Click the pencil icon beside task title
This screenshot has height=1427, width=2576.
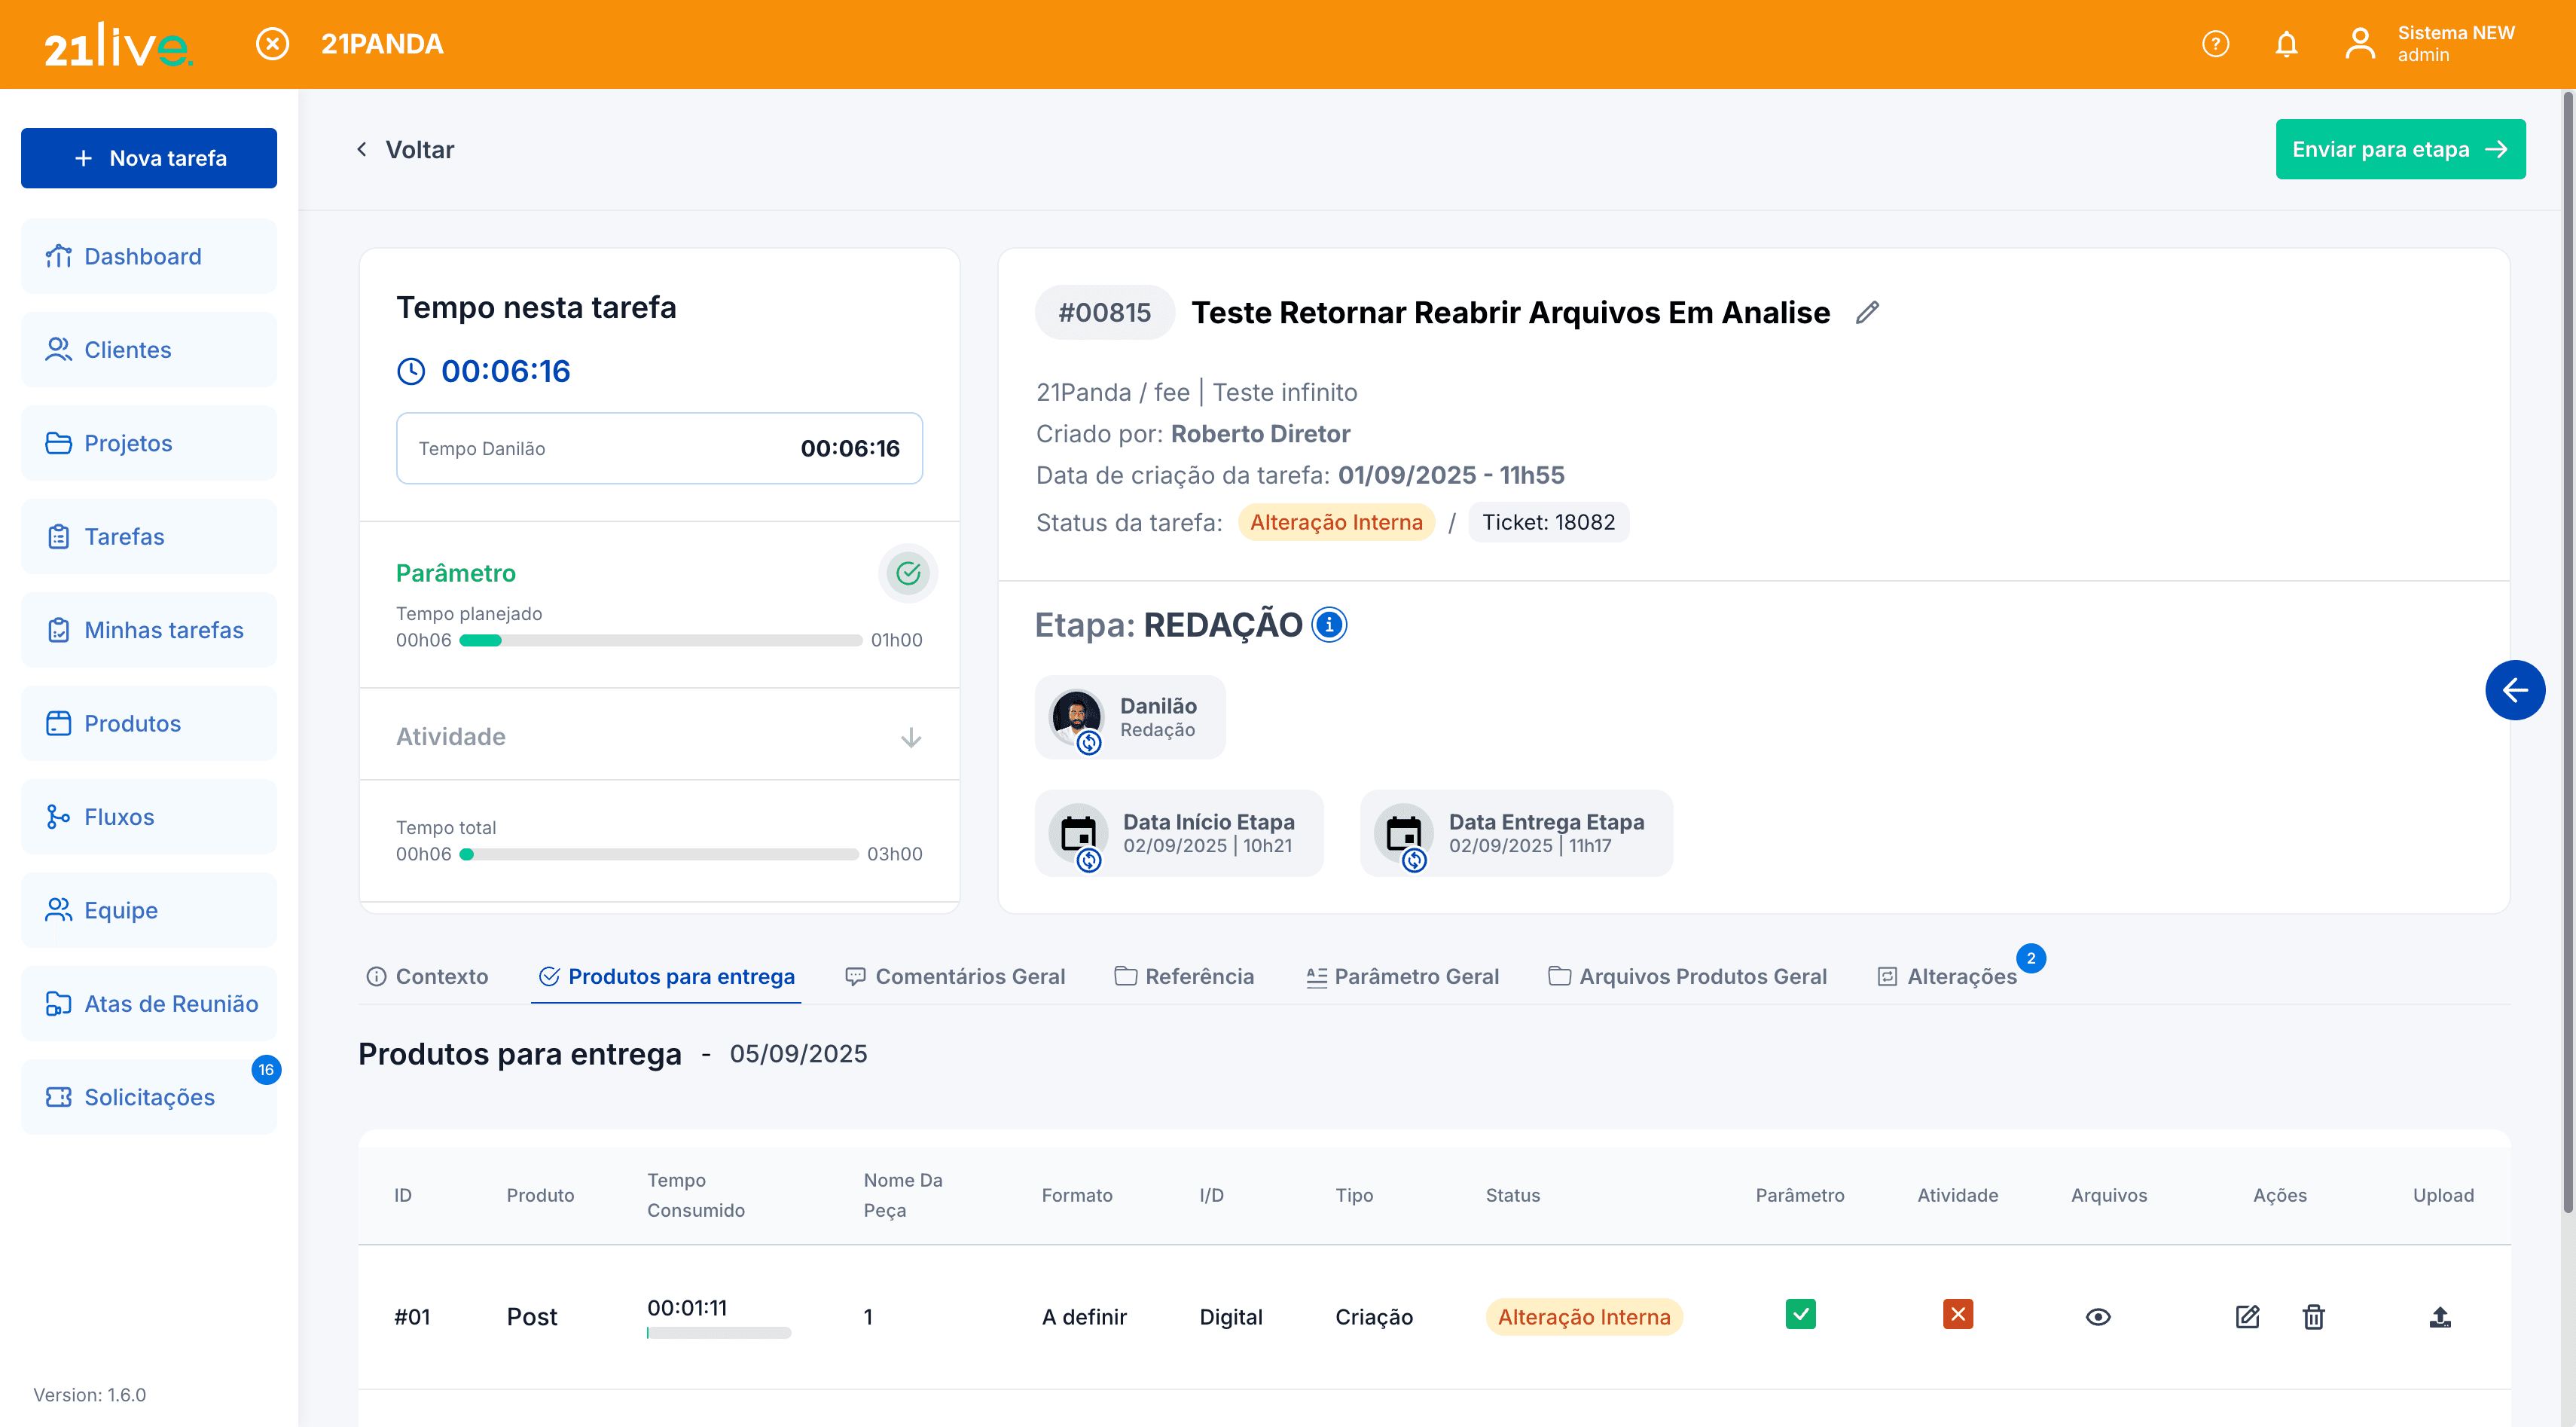[1866, 313]
